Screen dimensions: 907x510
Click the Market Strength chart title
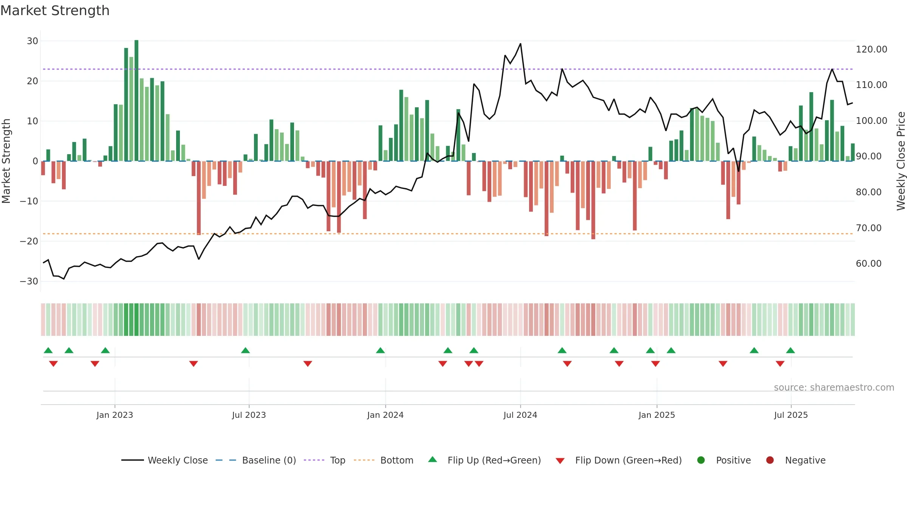tap(55, 11)
